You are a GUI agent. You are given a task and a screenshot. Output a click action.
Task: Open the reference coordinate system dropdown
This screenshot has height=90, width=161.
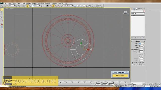tap(37, 6)
